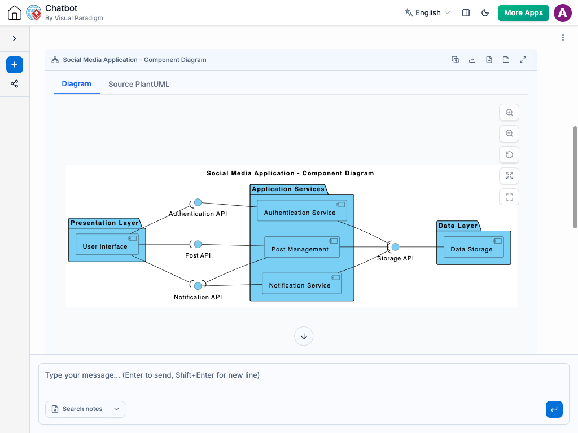
Task: Open the English language dropdown
Action: (x=427, y=13)
